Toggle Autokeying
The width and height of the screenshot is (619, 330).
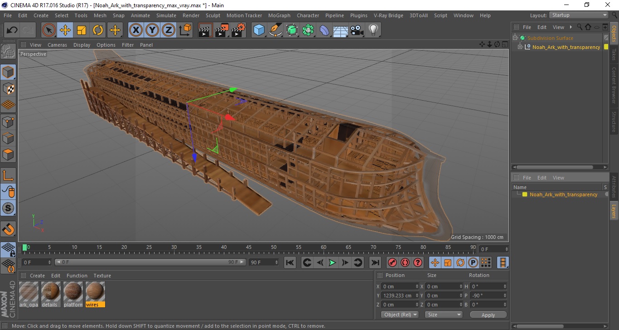coord(405,262)
